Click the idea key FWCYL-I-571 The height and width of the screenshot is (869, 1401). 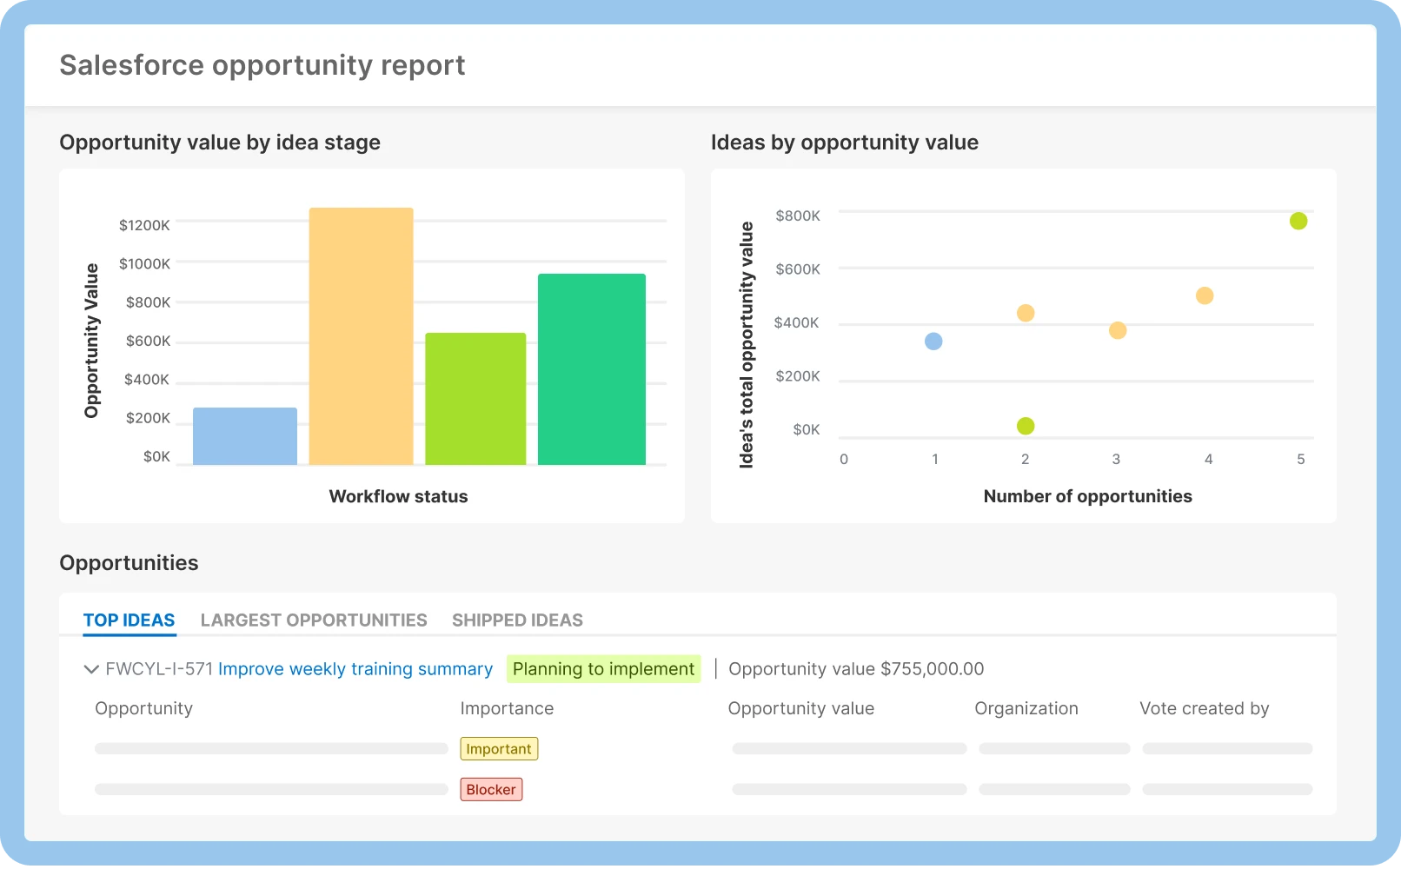click(159, 669)
